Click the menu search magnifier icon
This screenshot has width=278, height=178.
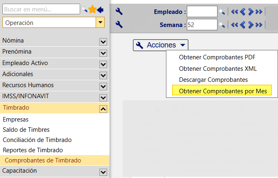pos(84,9)
